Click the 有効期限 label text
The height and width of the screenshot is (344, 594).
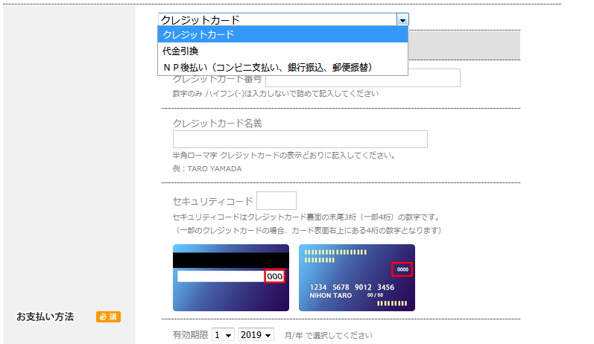190,335
